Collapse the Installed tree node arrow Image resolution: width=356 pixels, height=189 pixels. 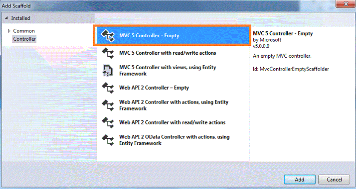click(6, 18)
